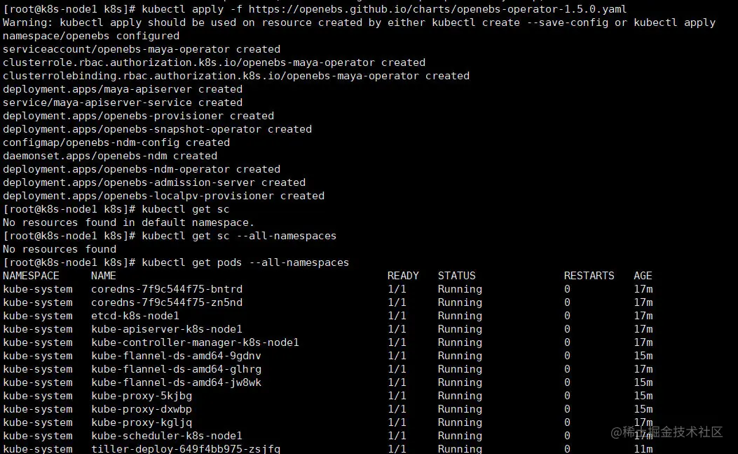The width and height of the screenshot is (738, 454).
Task: Click the AGE column header
Action: click(x=643, y=276)
